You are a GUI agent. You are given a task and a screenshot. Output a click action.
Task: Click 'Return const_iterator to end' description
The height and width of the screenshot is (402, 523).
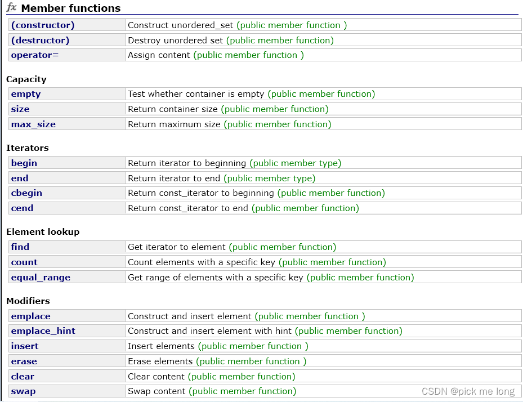[x=188, y=208]
